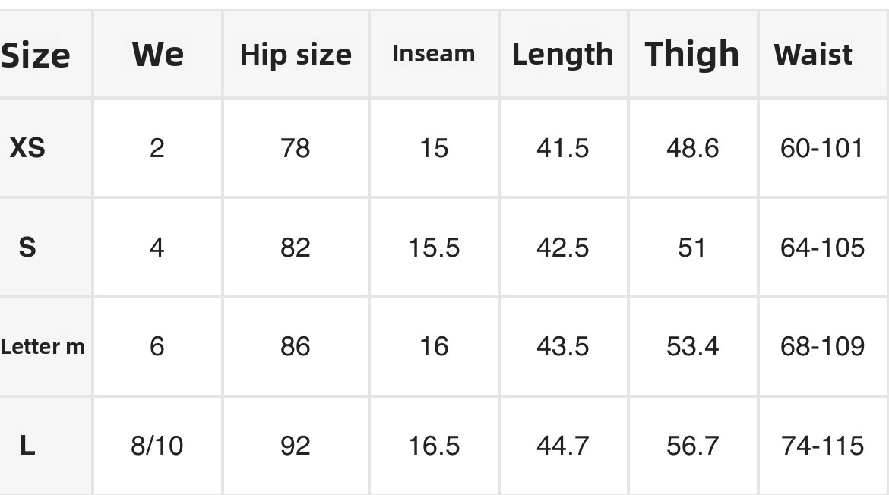Click the We column header
The width and height of the screenshot is (889, 495).
[x=157, y=55]
